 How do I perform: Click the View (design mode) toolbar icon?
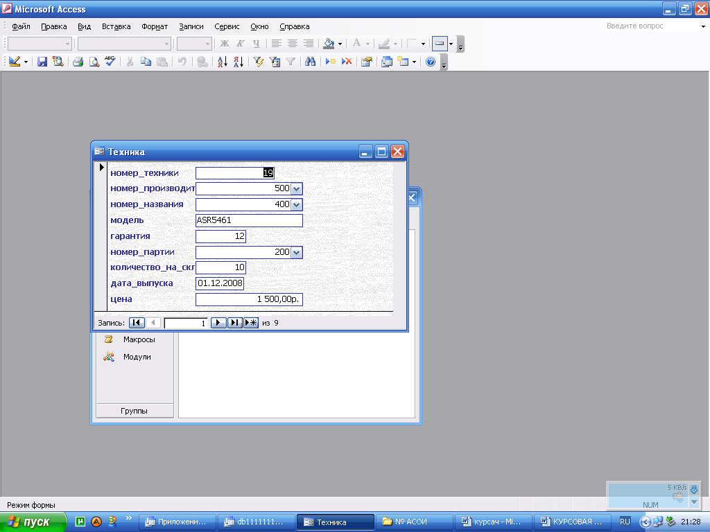[15, 62]
